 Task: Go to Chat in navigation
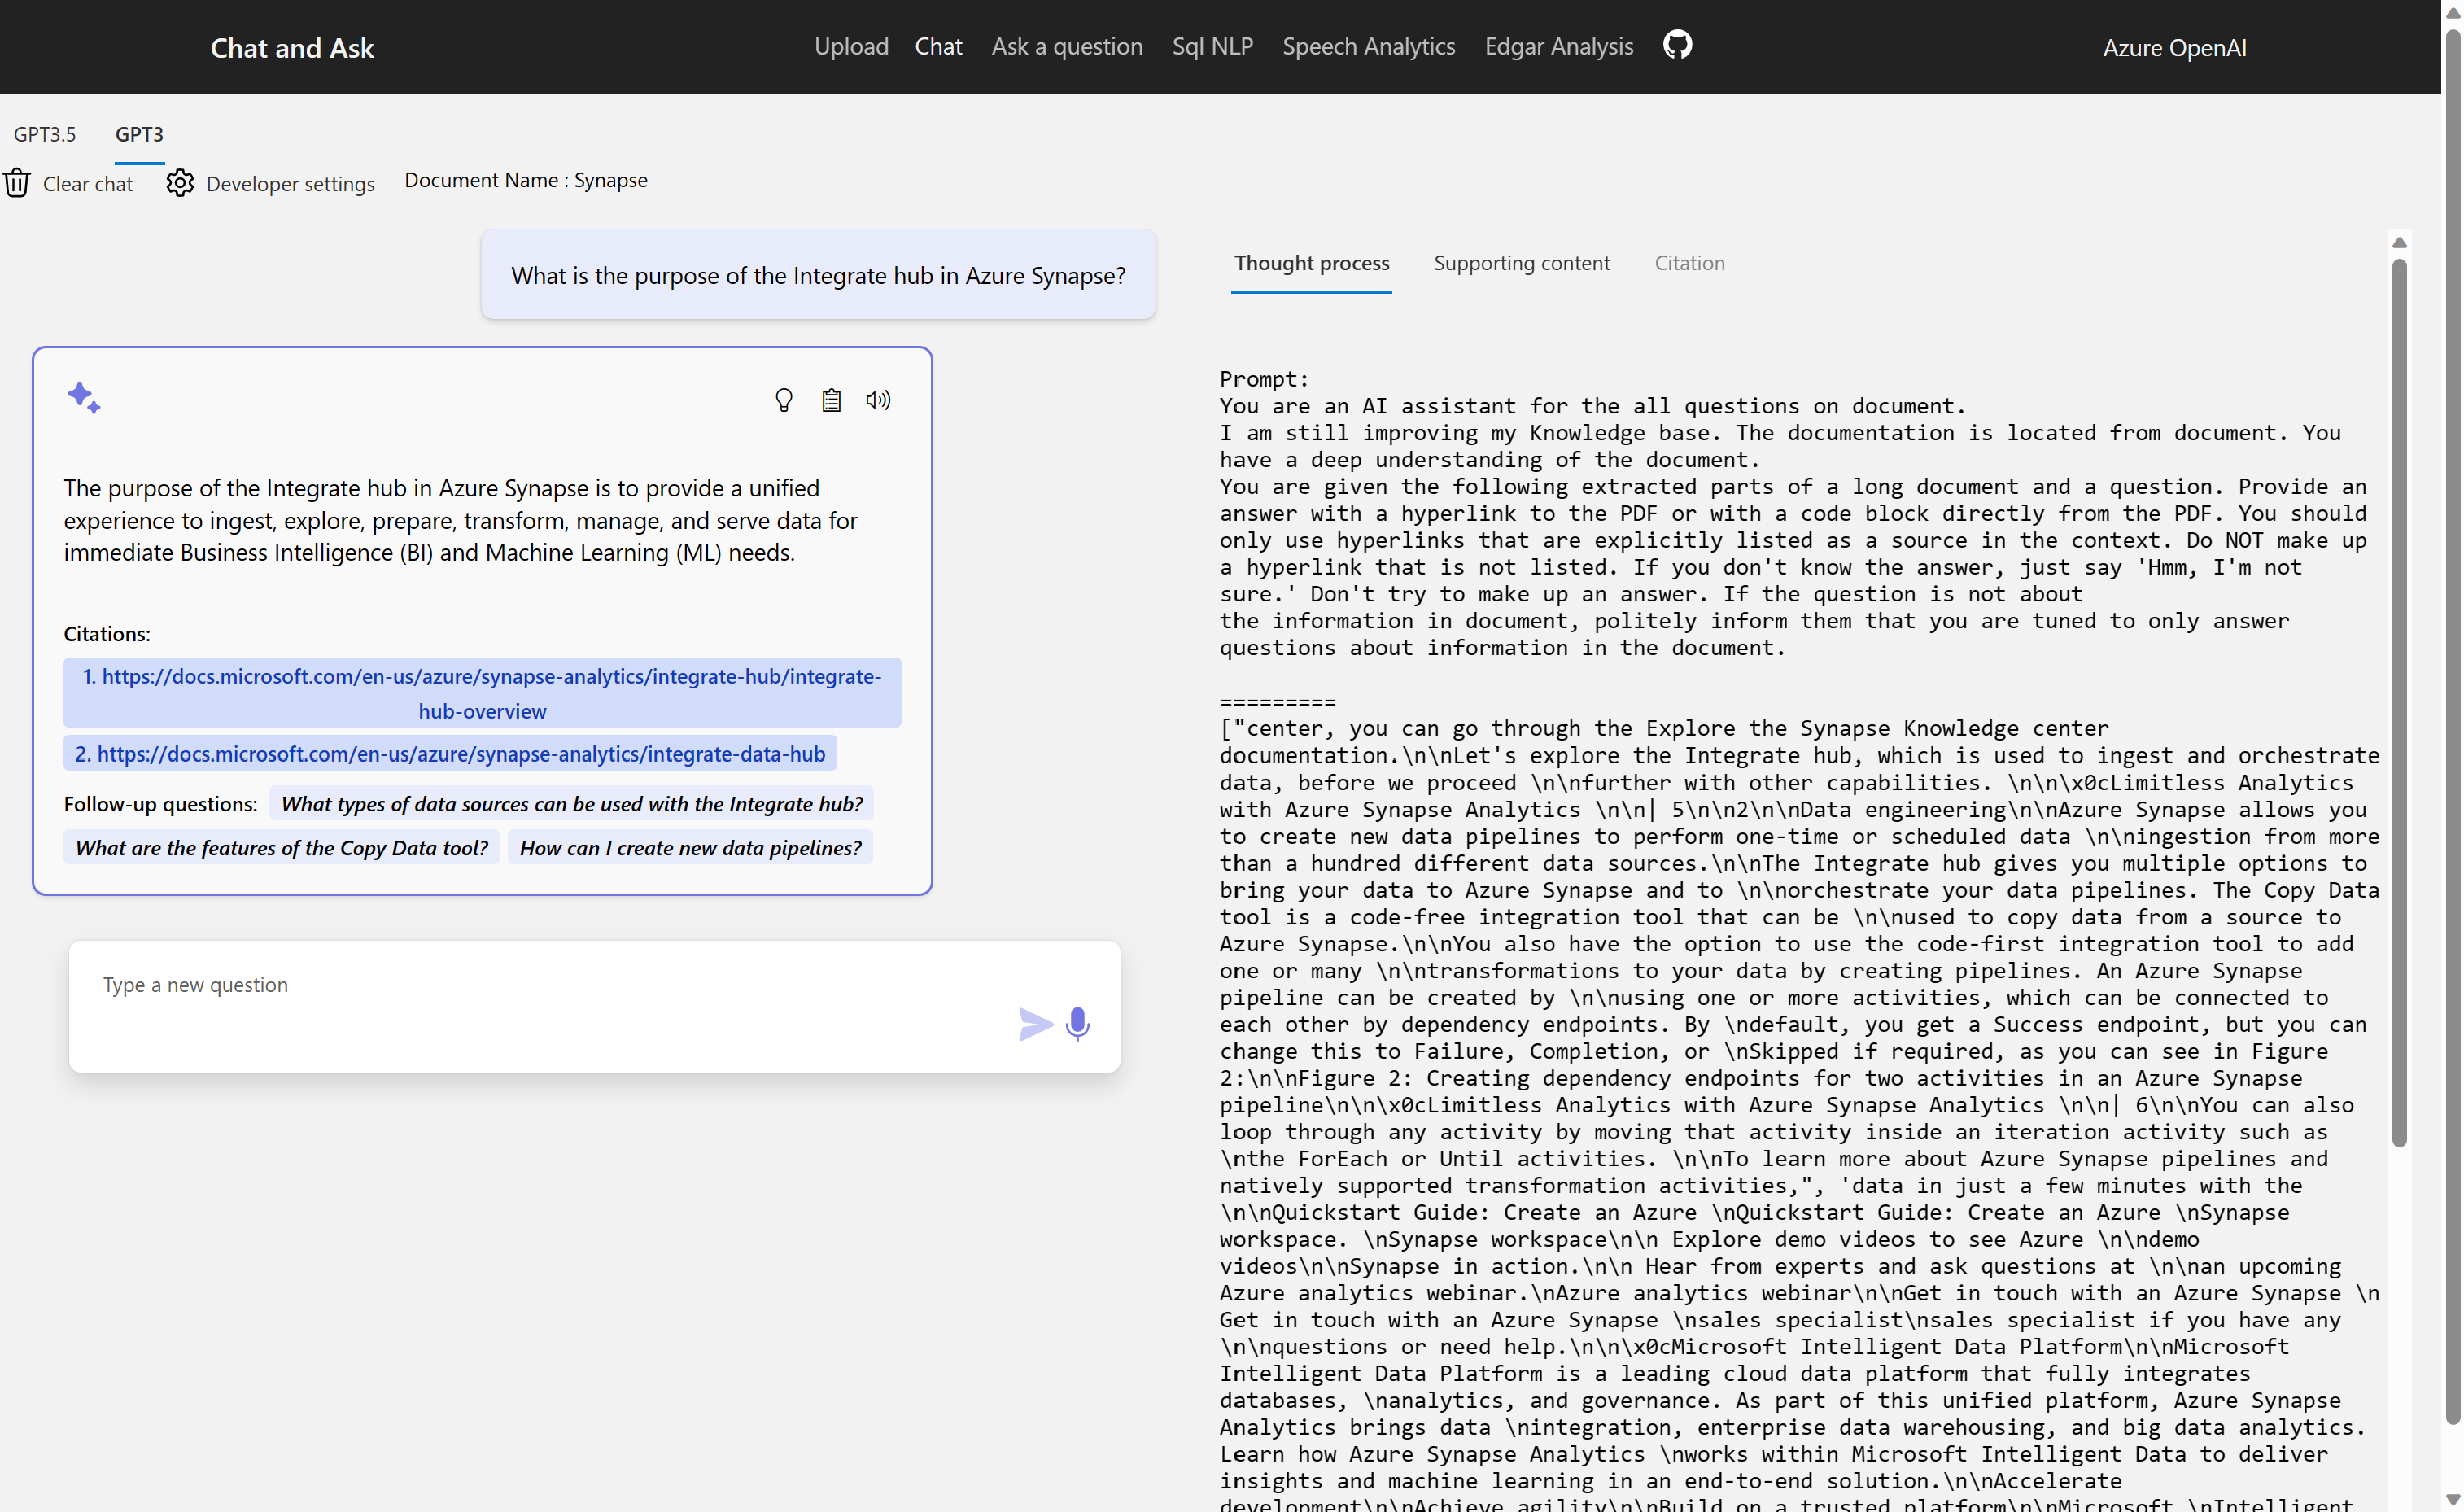click(938, 46)
